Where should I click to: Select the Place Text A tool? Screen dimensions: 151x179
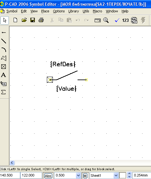[x=3, y=75]
